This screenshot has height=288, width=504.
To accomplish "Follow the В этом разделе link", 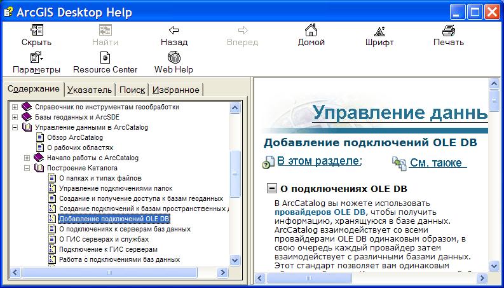I will 319,161.
